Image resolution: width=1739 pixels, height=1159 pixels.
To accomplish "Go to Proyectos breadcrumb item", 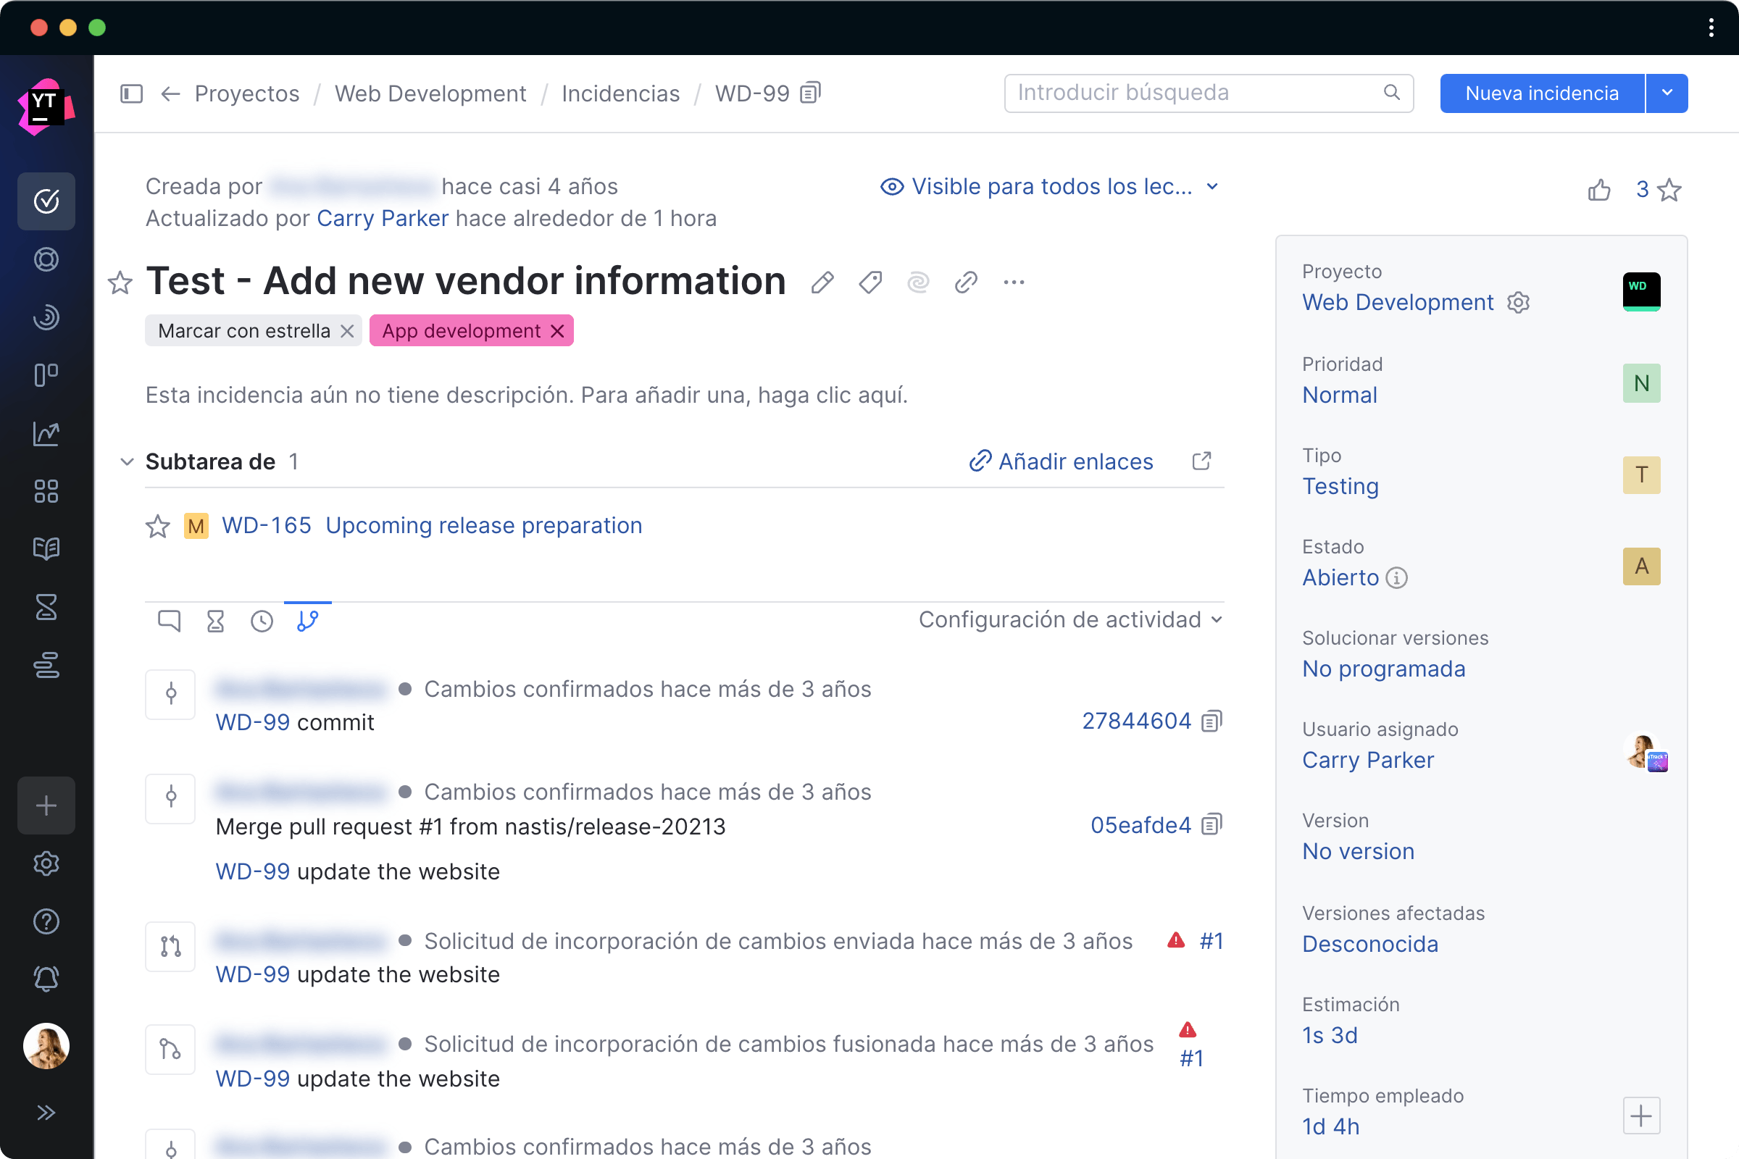I will point(246,93).
